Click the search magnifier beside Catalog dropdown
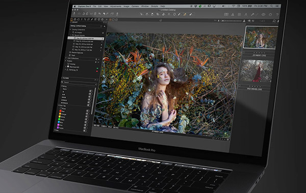 tap(105, 26)
